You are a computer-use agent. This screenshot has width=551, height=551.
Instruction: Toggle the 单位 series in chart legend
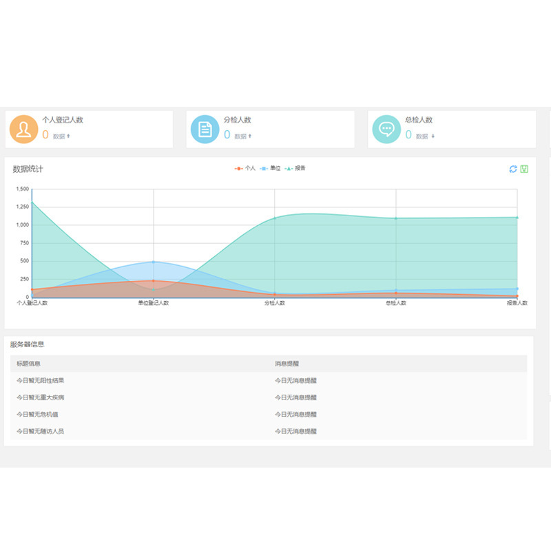pos(270,168)
